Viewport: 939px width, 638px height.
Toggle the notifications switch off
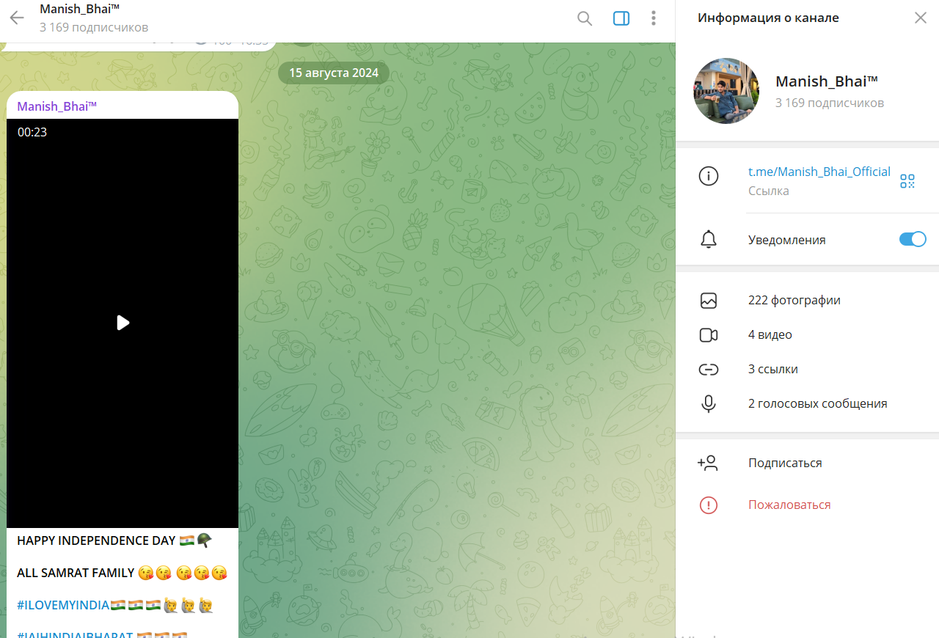click(x=913, y=239)
